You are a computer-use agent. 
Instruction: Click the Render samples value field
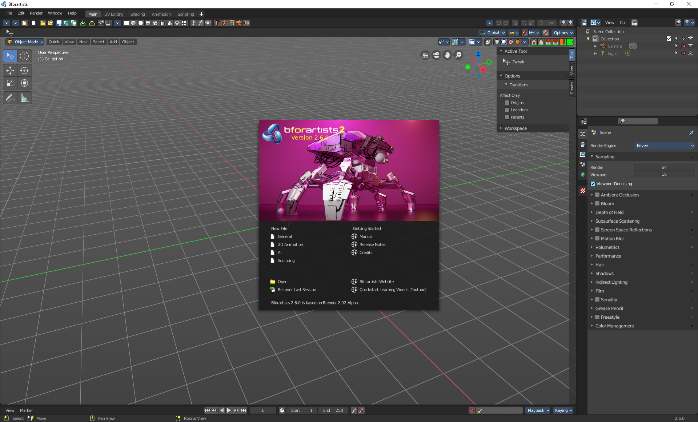click(664, 167)
